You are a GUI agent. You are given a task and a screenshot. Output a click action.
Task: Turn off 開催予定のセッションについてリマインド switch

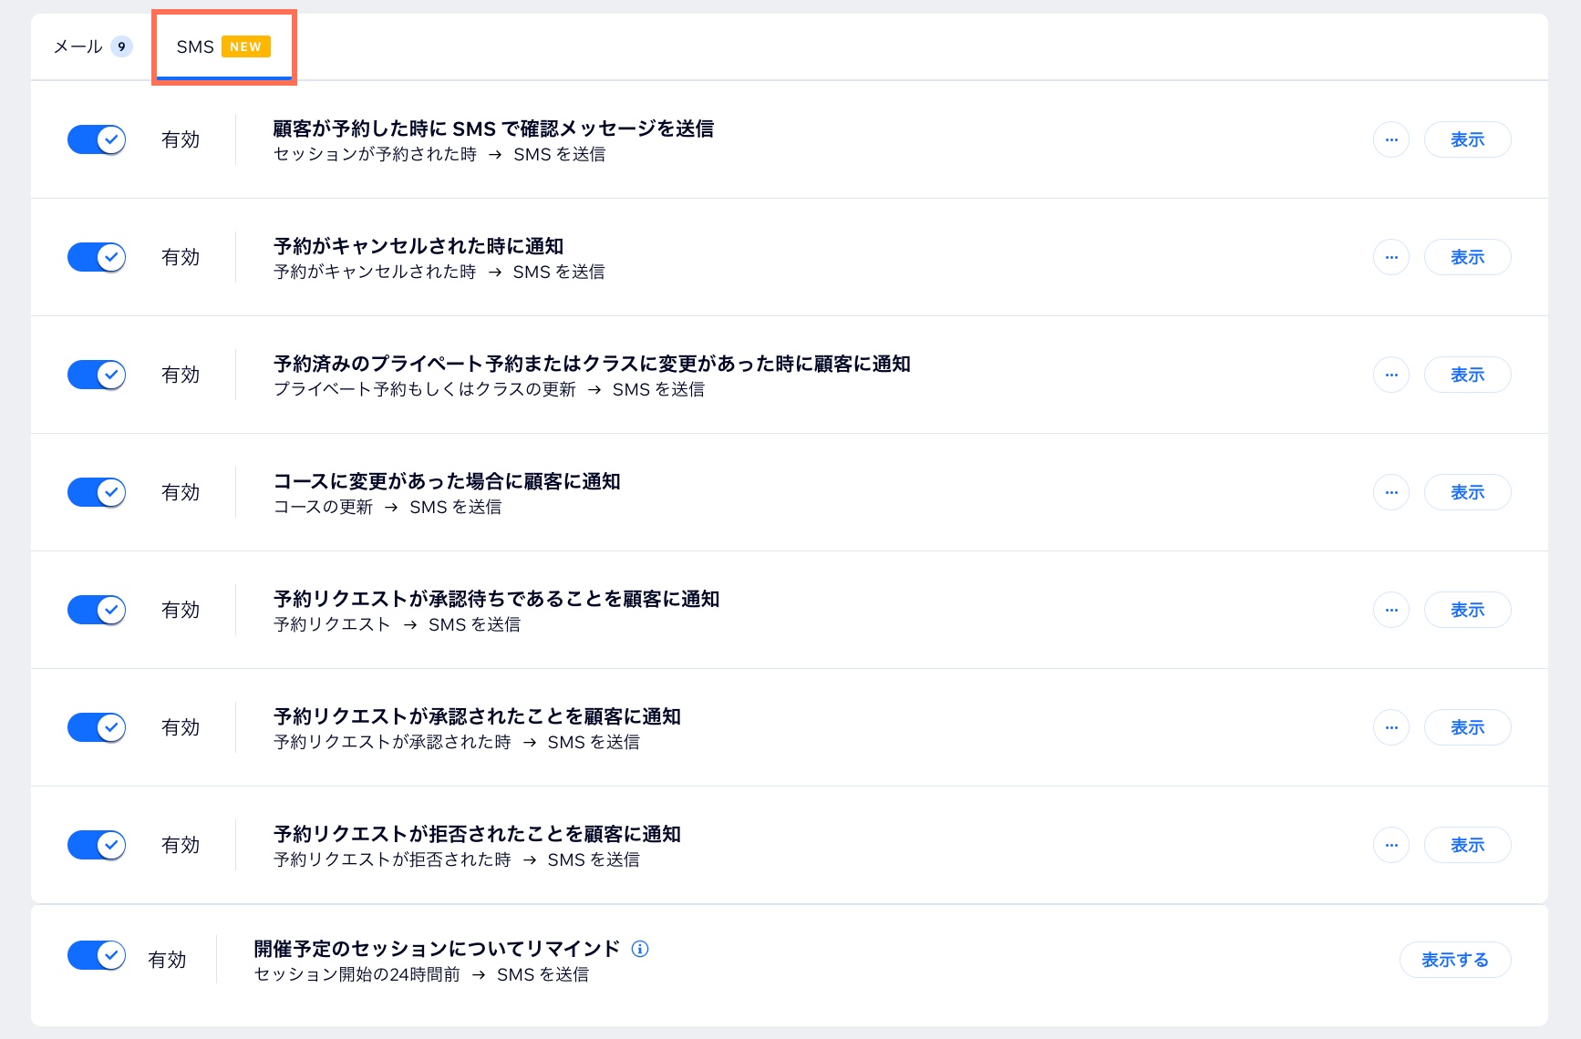pyautogui.click(x=97, y=955)
